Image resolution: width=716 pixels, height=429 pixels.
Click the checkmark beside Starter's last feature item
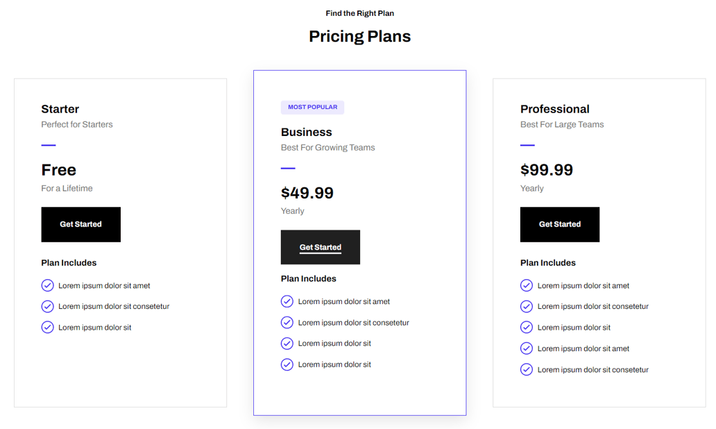pos(47,327)
